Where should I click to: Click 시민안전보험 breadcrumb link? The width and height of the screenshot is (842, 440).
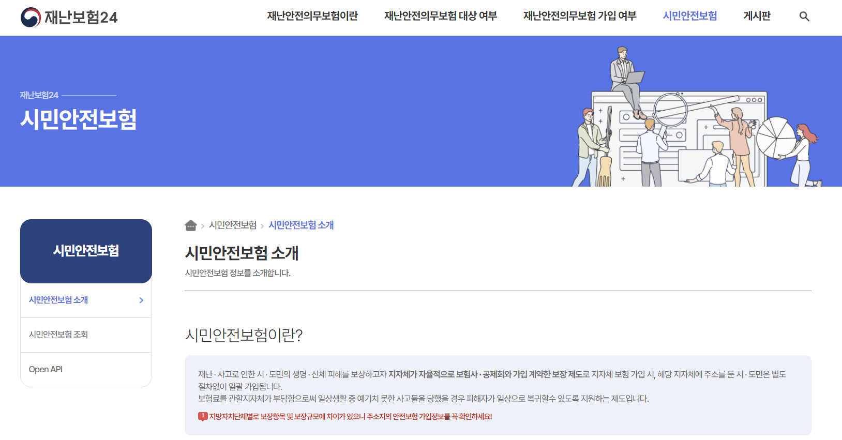point(233,225)
